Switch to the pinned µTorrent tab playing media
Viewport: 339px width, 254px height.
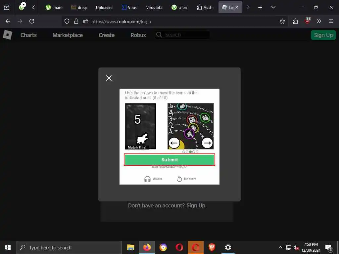[x=23, y=6]
